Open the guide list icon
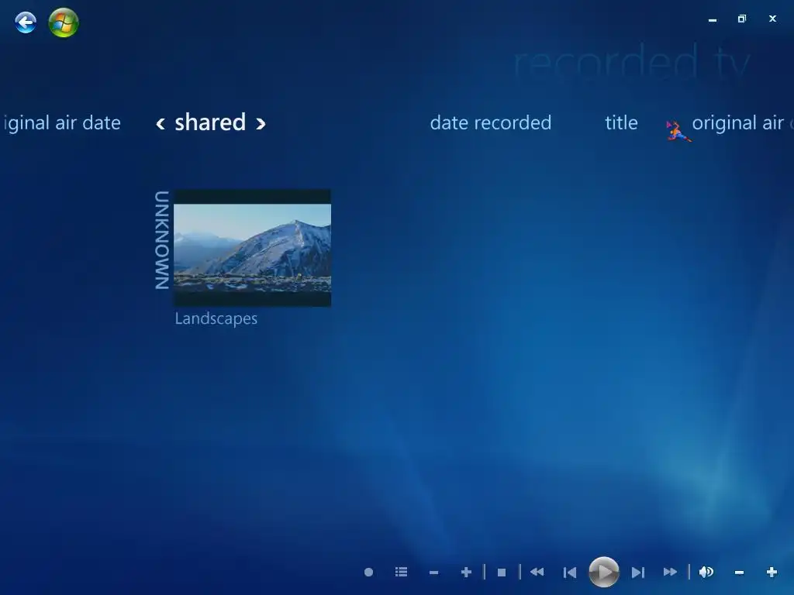This screenshot has width=794, height=595. pyautogui.click(x=401, y=573)
